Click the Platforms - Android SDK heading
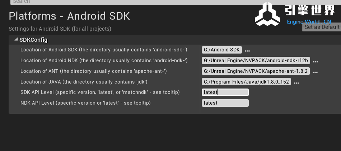 [69, 16]
